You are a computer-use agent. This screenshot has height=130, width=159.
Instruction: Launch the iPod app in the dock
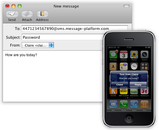click(x=144, y=104)
